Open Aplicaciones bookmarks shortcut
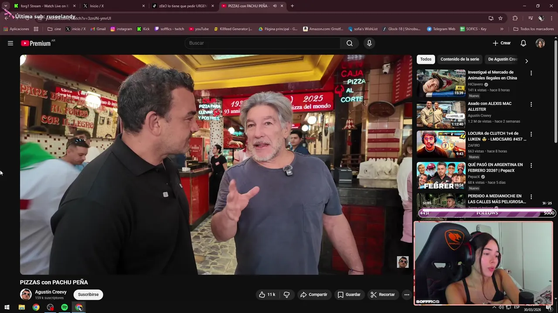 [x=16, y=29]
